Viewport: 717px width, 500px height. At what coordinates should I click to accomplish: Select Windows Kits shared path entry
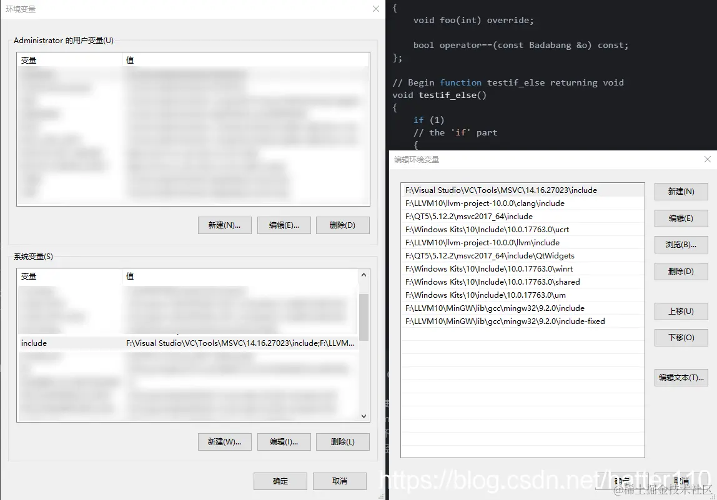(523, 282)
